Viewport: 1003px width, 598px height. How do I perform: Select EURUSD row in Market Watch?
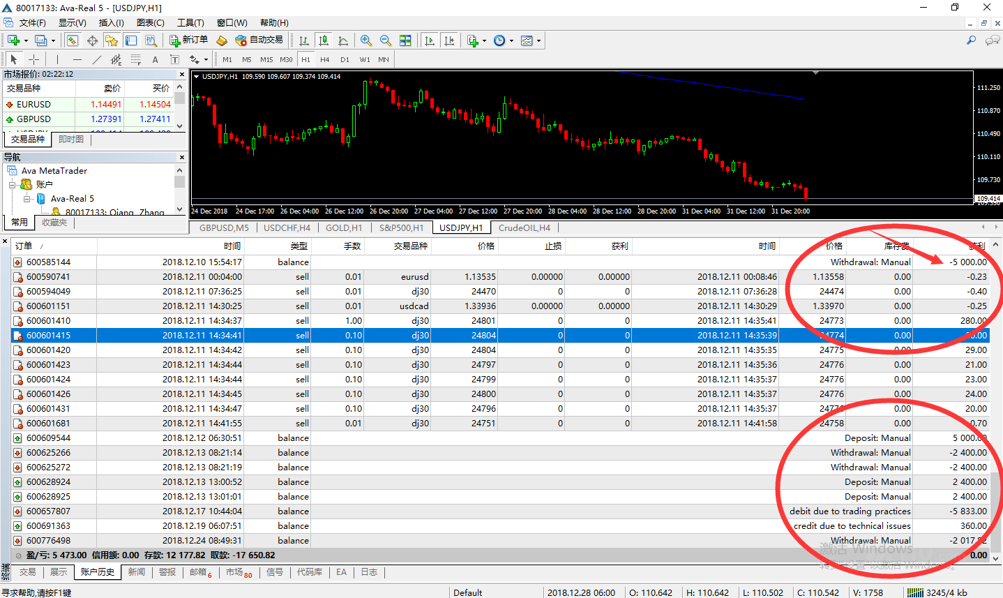(x=89, y=105)
